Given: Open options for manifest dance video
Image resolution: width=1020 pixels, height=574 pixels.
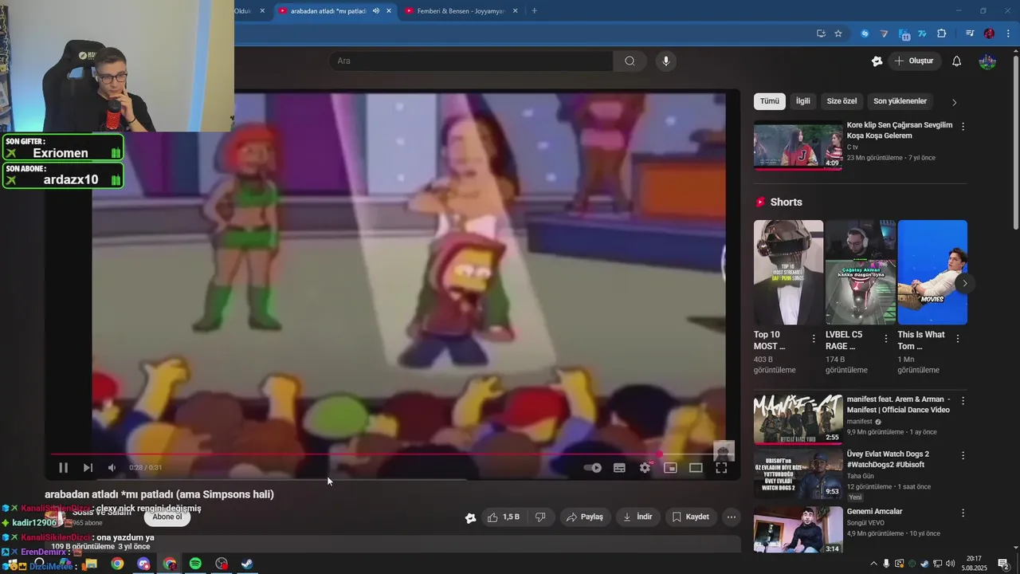Looking at the screenshot, I should click(963, 401).
